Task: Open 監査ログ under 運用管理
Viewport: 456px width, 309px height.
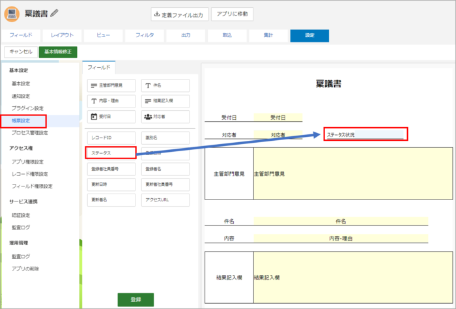Action: [21, 256]
